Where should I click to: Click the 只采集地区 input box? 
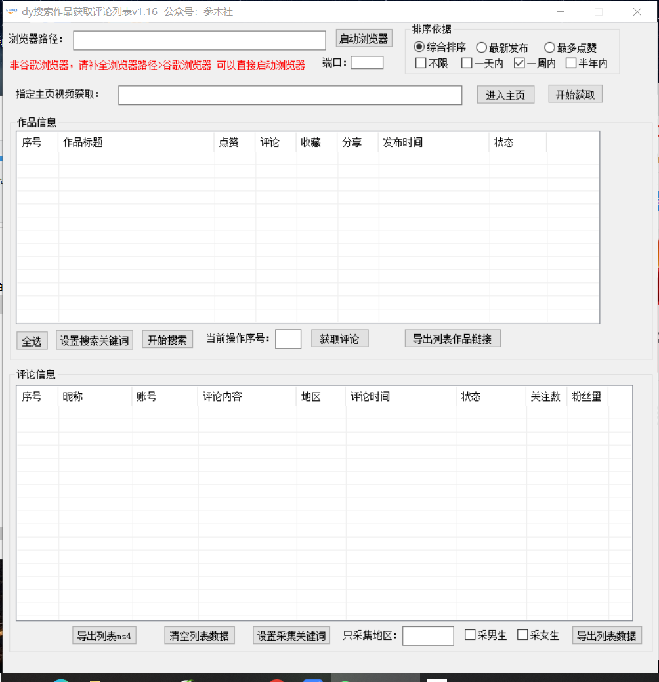[x=427, y=635]
